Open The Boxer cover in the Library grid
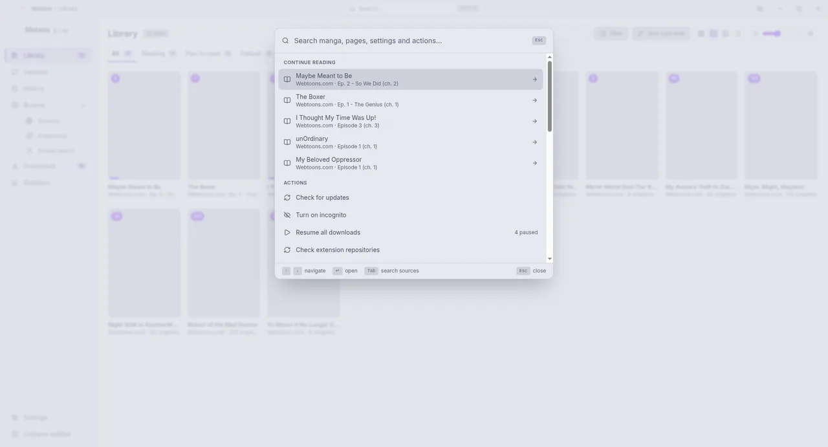 (224, 125)
